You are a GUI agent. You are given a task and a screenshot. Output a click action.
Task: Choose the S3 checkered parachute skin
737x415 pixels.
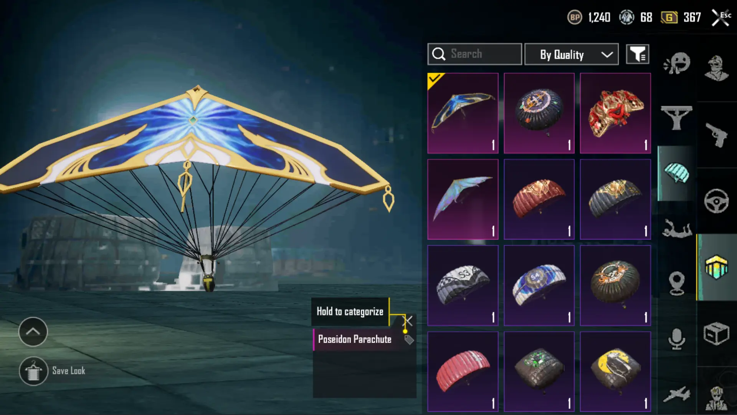pos(463,286)
